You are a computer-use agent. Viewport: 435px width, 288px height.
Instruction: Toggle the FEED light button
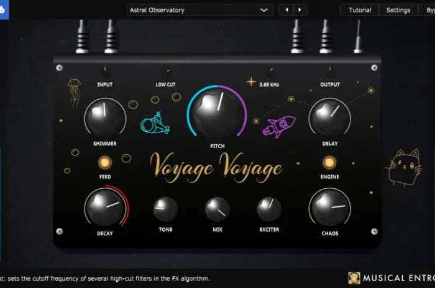[x=105, y=162]
